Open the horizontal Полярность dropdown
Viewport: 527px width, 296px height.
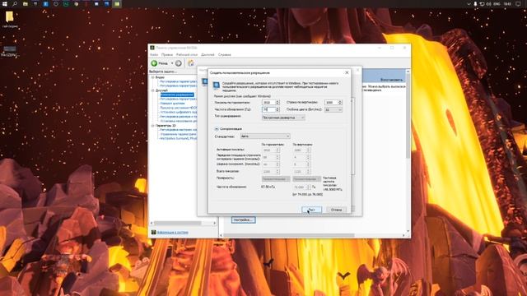pos(276,179)
